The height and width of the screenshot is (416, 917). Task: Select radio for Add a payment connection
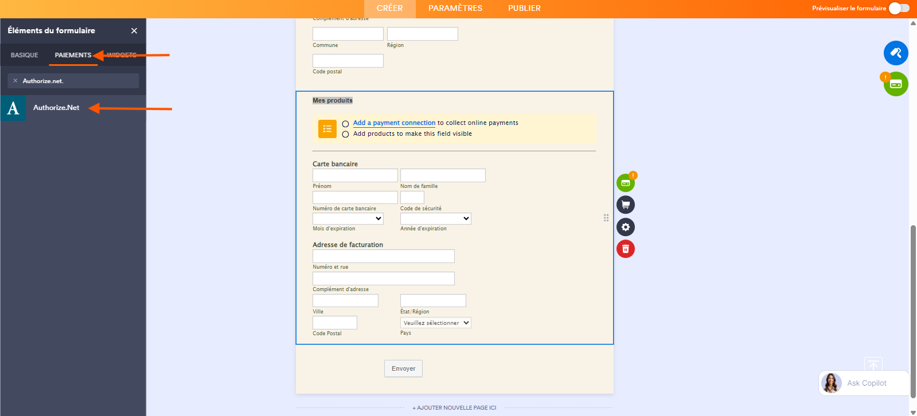345,124
